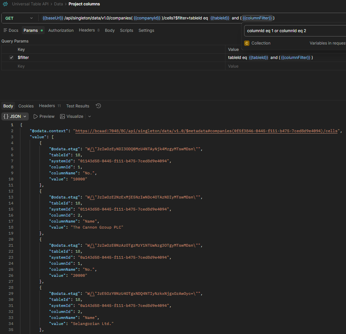This screenshot has width=346, height=334.
Task: Click the Project columns request title
Action: tap(84, 4)
